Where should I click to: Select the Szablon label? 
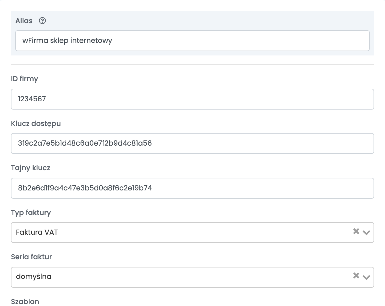(x=25, y=302)
